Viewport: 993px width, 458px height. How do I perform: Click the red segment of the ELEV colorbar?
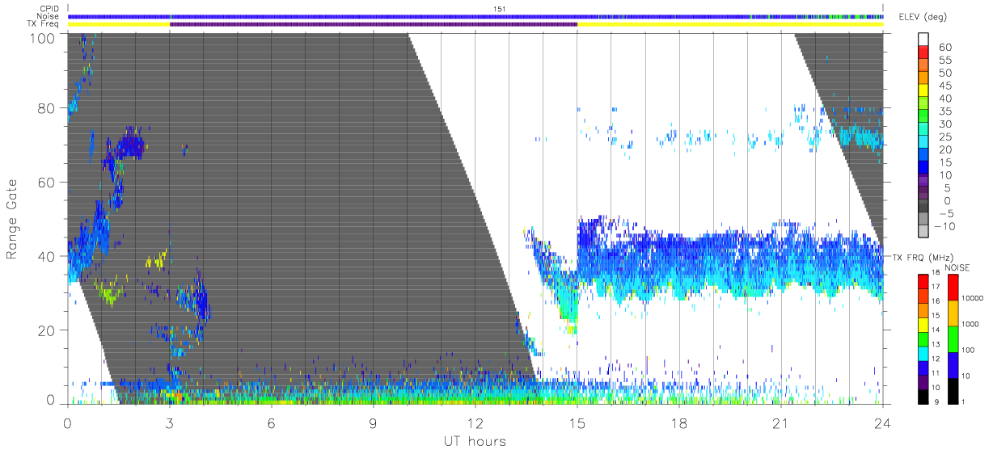923,52
